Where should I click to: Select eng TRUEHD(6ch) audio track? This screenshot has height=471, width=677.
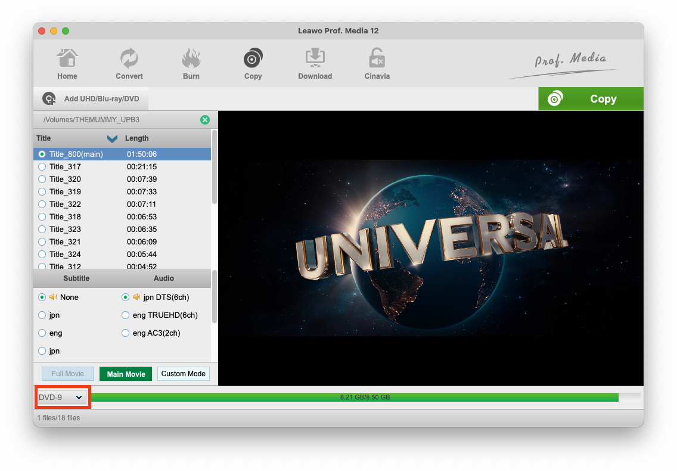pyautogui.click(x=125, y=315)
